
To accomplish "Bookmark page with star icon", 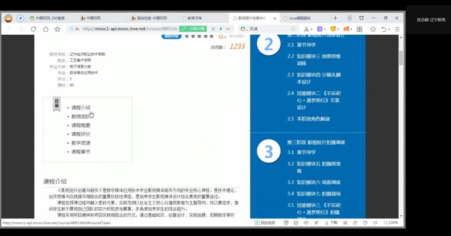I will click(57, 29).
